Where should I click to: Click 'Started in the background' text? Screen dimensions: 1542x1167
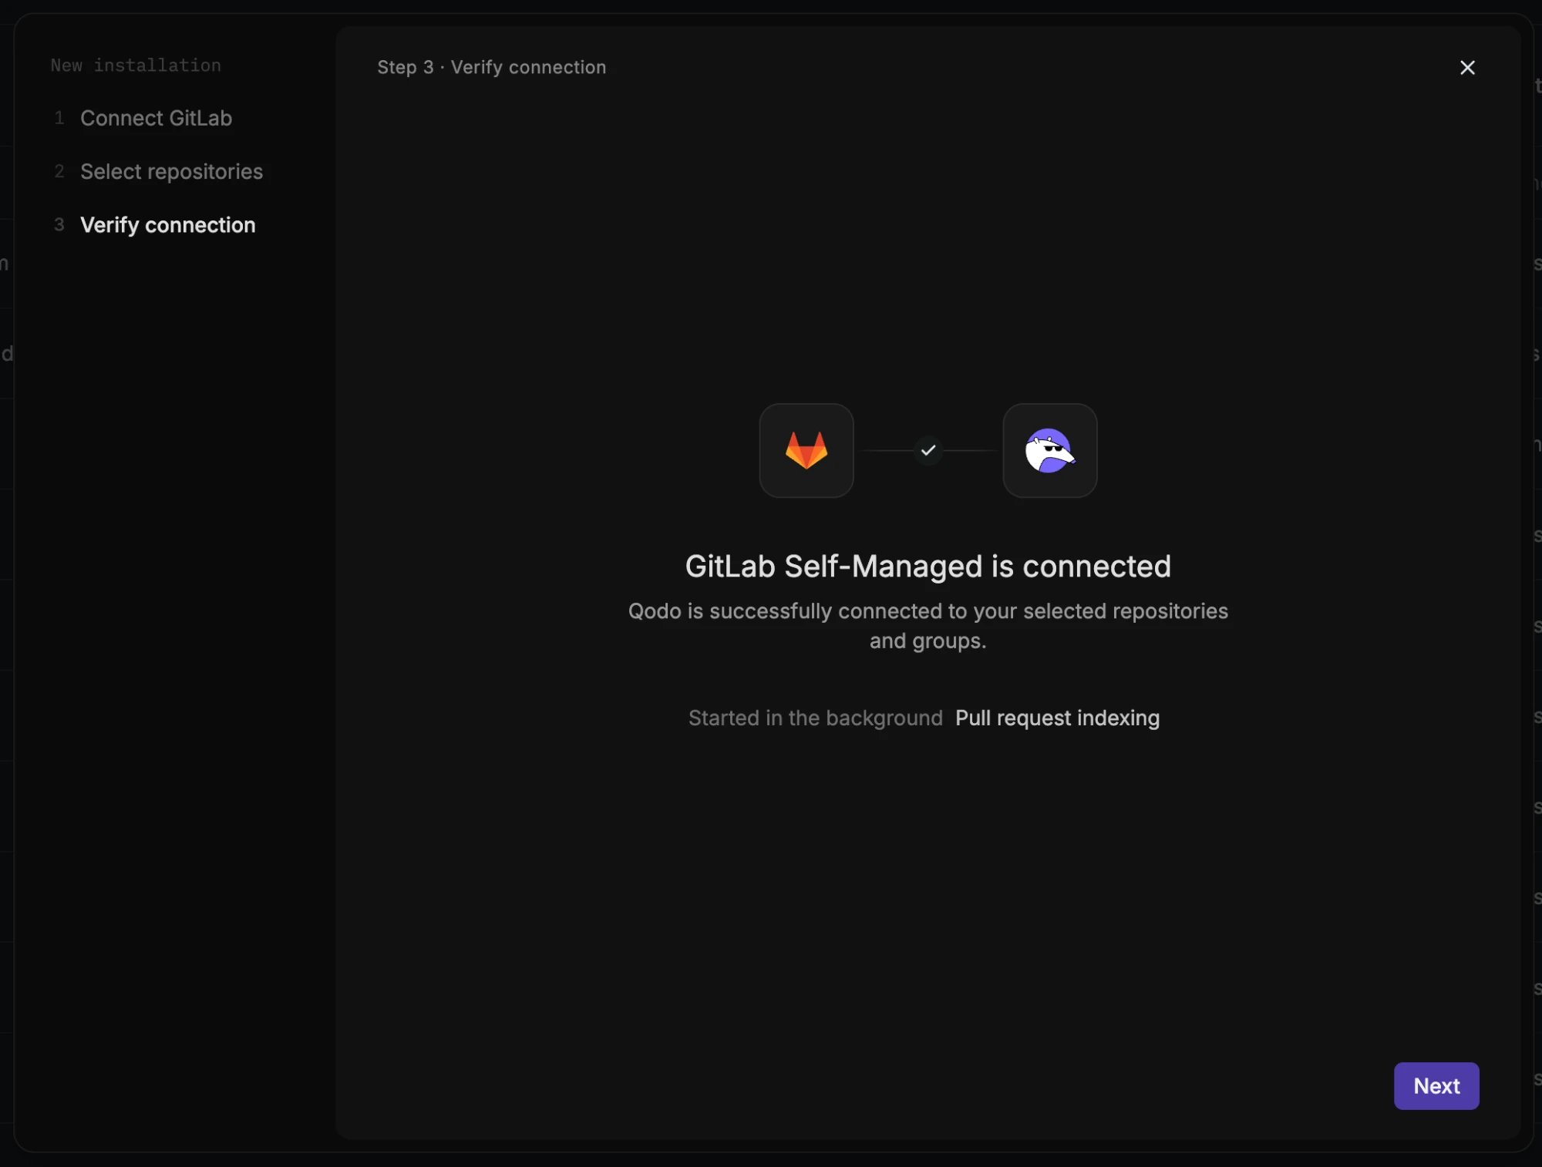815,718
